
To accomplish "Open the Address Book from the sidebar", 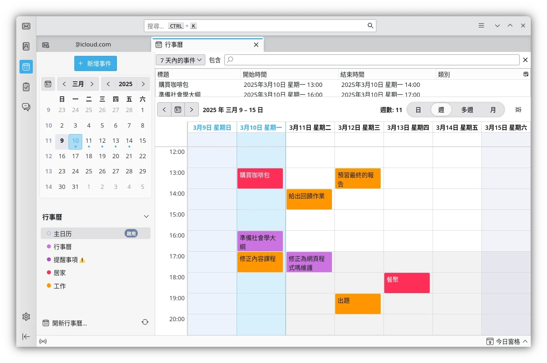I will 26,46.
